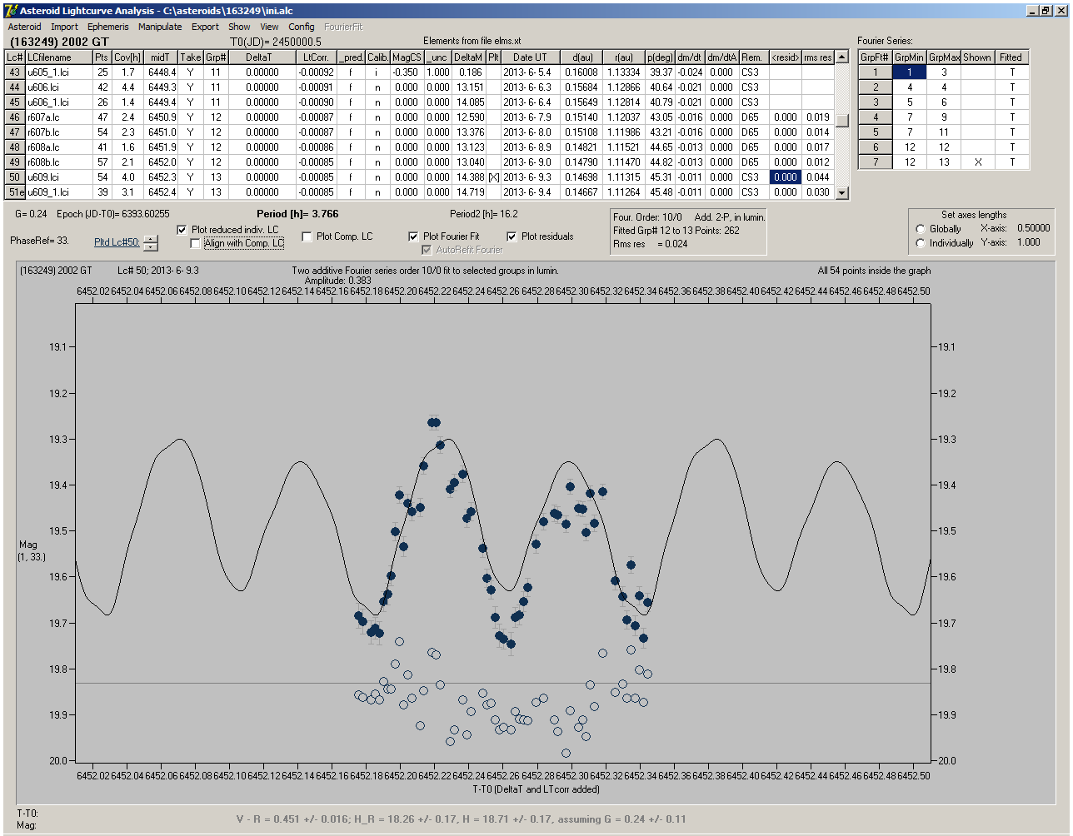Click the X-axis length value 0.50000
1073x836 pixels.
(x=1033, y=228)
